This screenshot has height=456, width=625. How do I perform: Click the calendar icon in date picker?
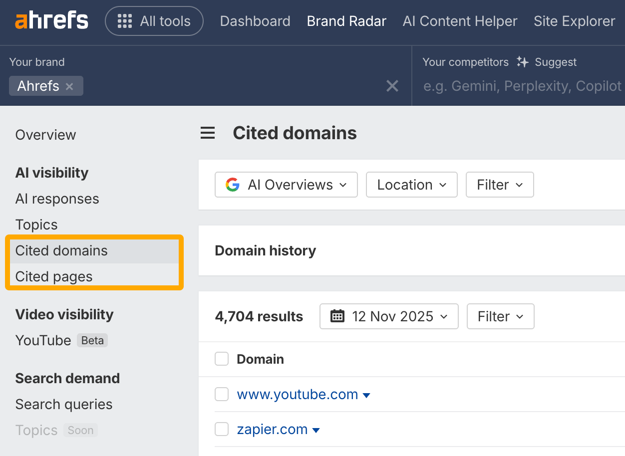pyautogui.click(x=338, y=316)
